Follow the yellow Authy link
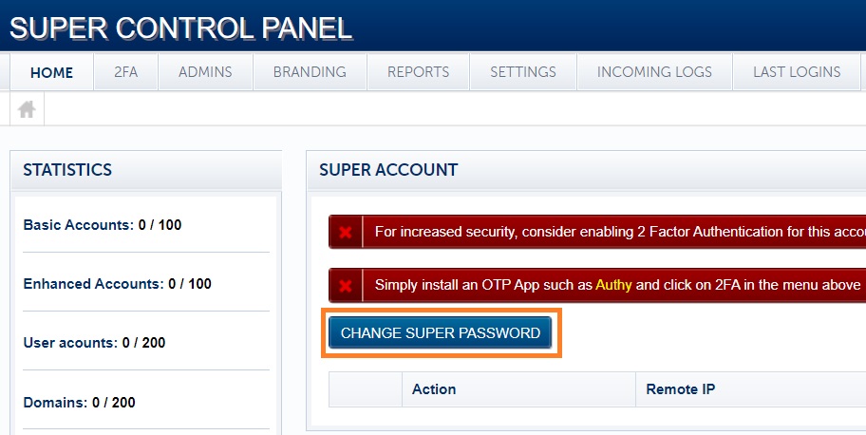 point(613,285)
